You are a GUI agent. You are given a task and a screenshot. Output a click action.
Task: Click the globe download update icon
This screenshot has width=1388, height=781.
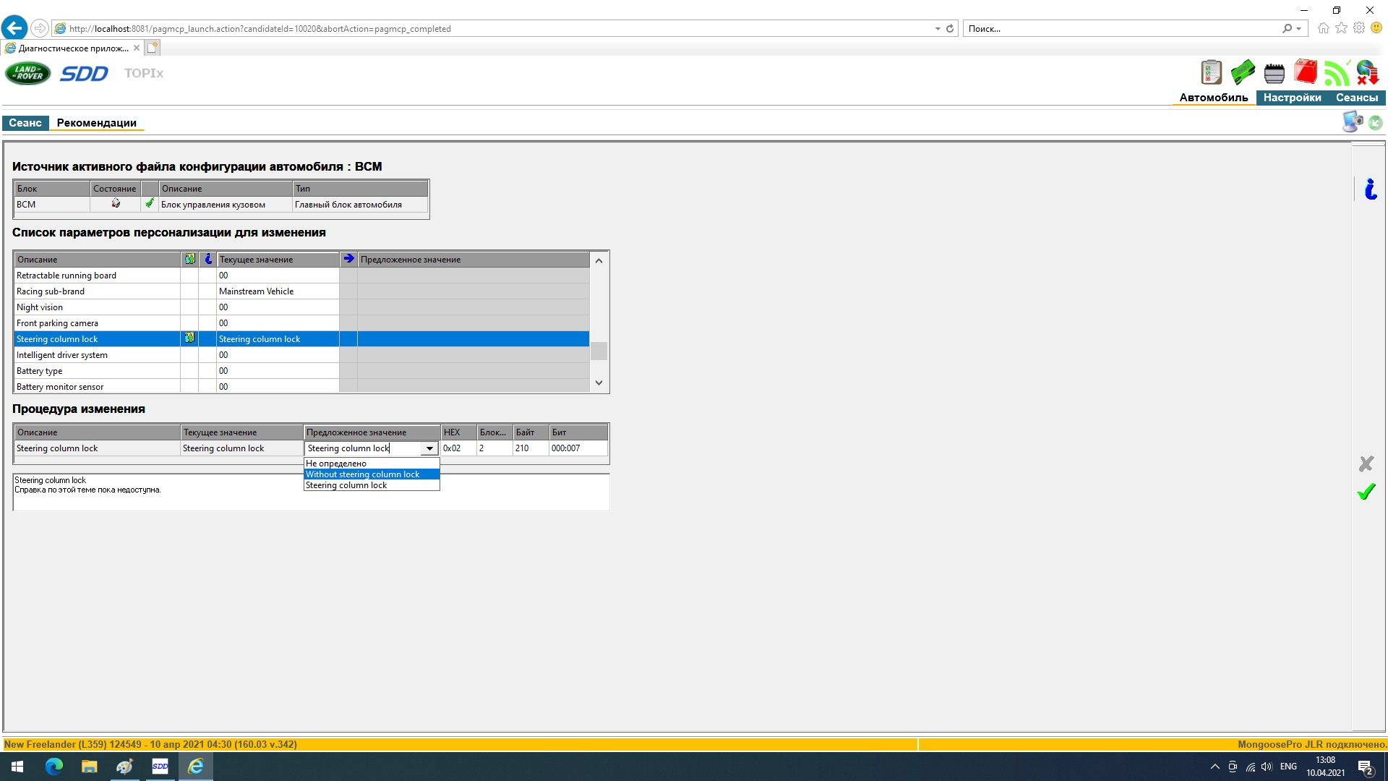(1367, 72)
